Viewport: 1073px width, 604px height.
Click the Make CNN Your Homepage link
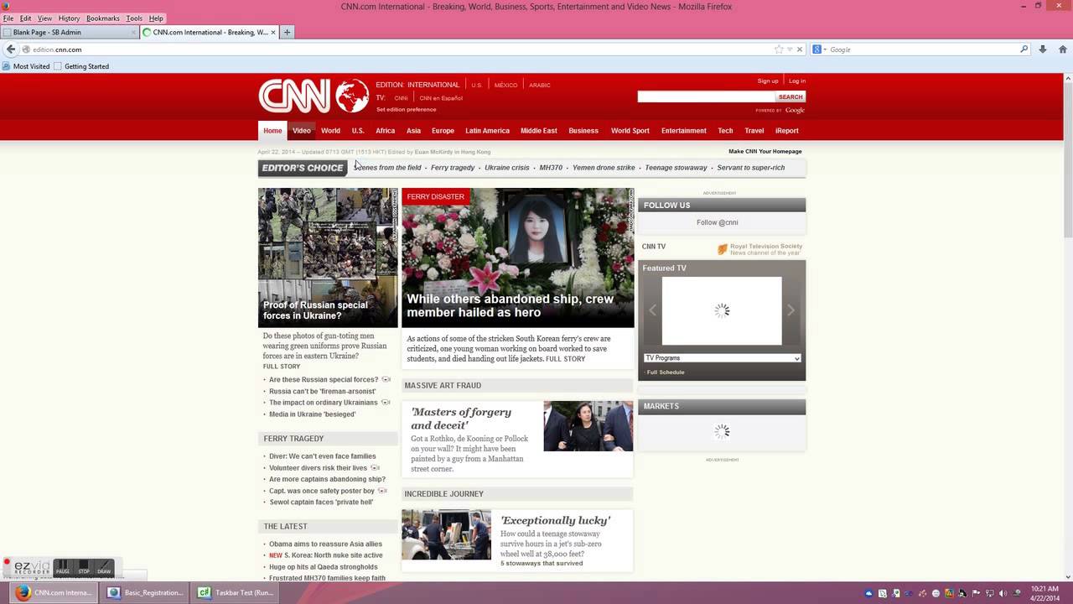pyautogui.click(x=765, y=152)
